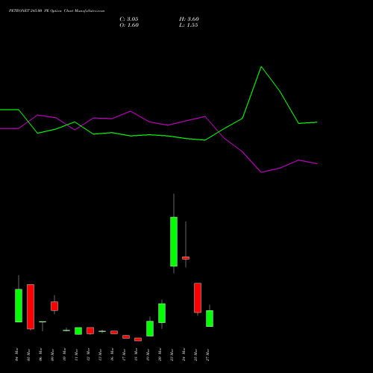Click the green indicator line's highest peak
Screen dimensions: 373x373
[x=261, y=67]
